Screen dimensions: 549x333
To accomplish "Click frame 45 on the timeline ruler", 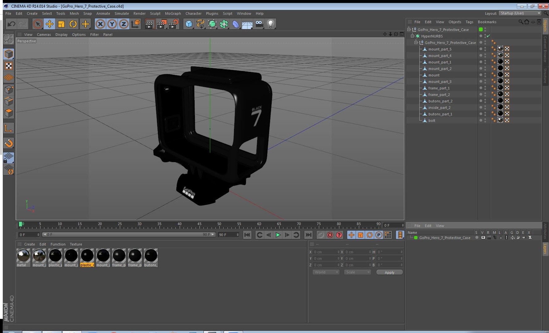I will pos(199,224).
